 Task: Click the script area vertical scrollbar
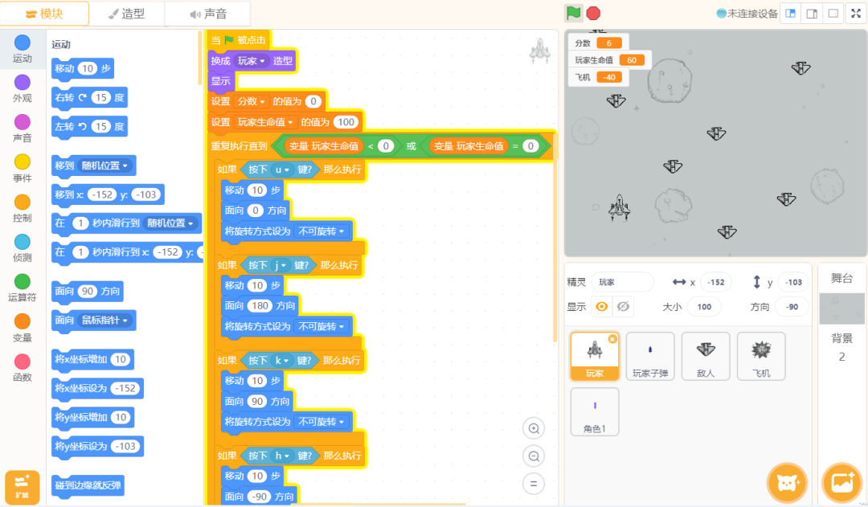[554, 239]
